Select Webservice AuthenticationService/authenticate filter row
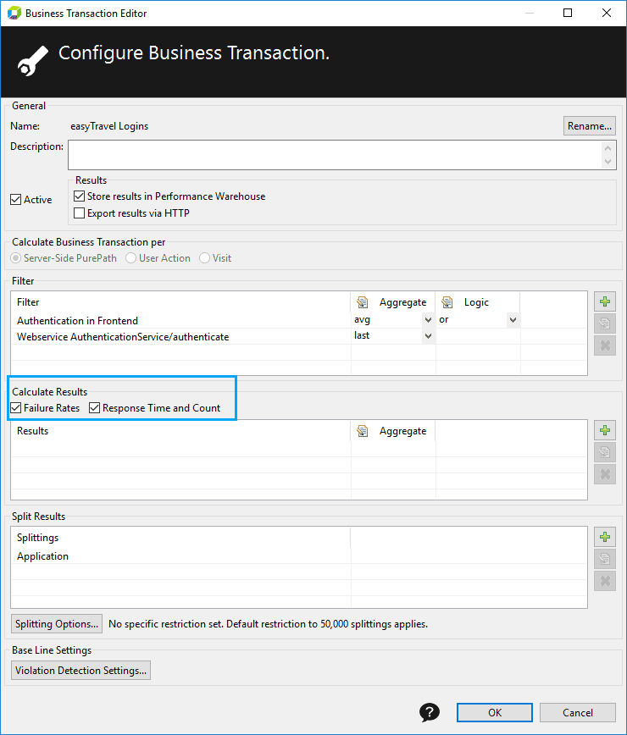 click(181, 336)
